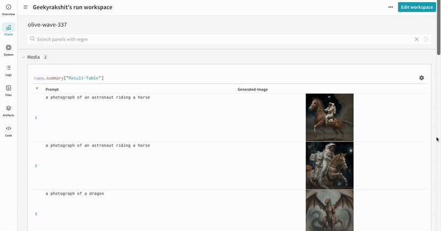Screen dimensions: 441x231
Task: Click the Generated-Image column header
Action: pyautogui.click(x=252, y=89)
